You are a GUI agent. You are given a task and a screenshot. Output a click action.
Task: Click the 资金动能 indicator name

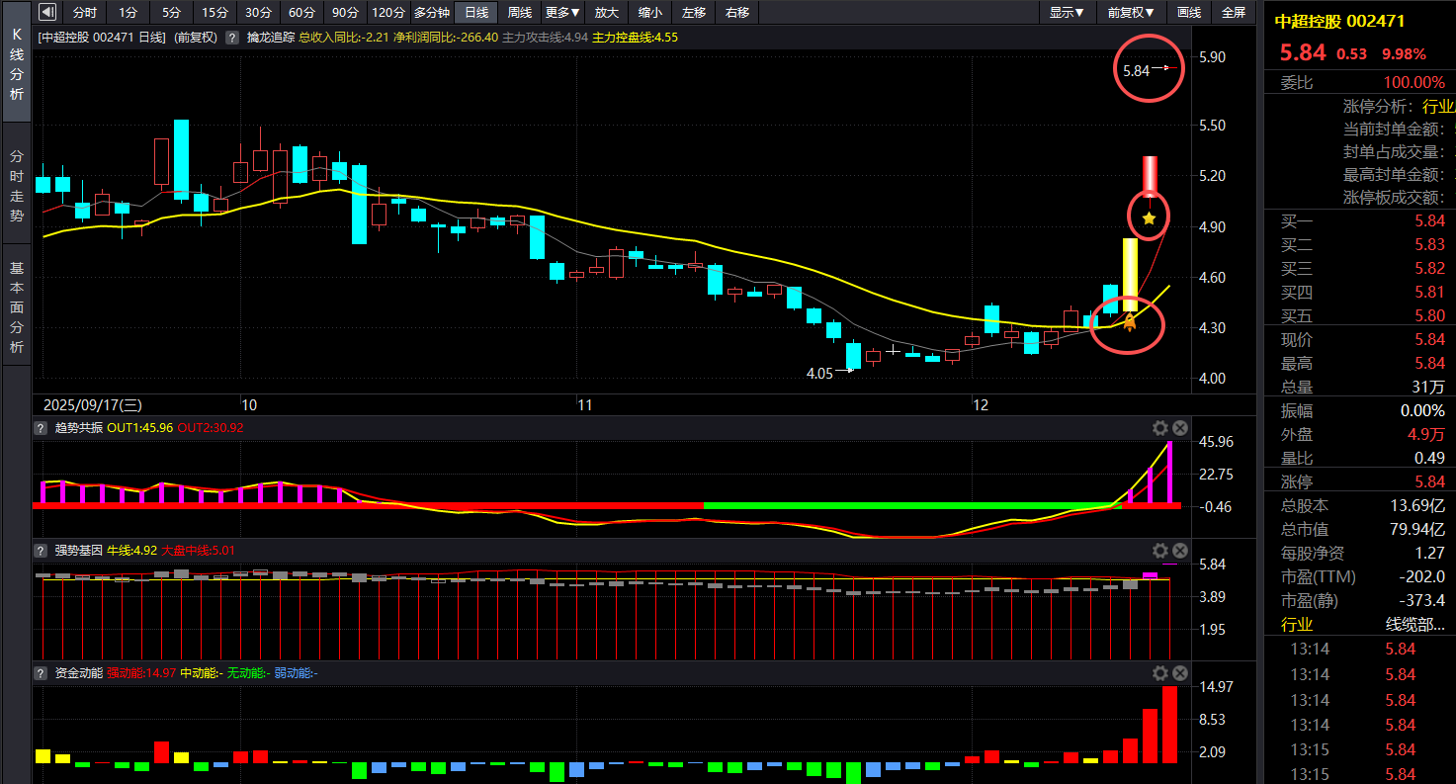pyautogui.click(x=78, y=673)
